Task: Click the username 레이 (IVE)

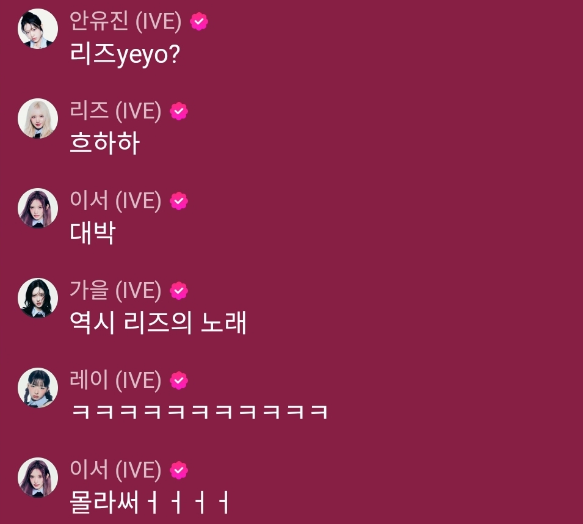Action: coord(115,380)
